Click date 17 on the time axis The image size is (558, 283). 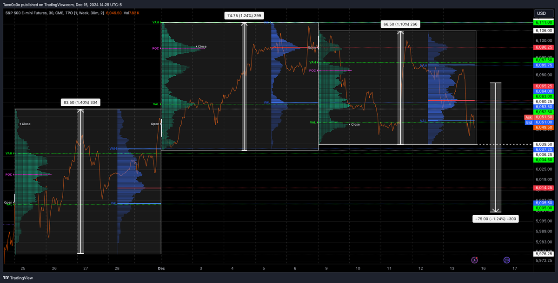(514, 268)
